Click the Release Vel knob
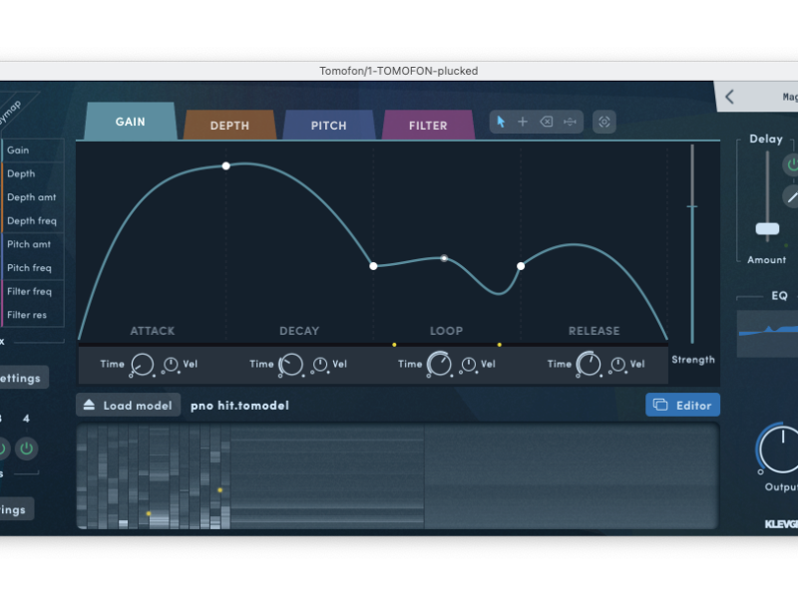 pyautogui.click(x=616, y=365)
